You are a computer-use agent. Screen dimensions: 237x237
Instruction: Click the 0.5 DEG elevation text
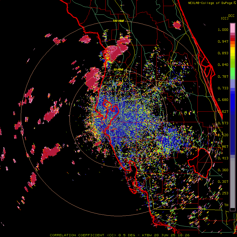(127, 235)
